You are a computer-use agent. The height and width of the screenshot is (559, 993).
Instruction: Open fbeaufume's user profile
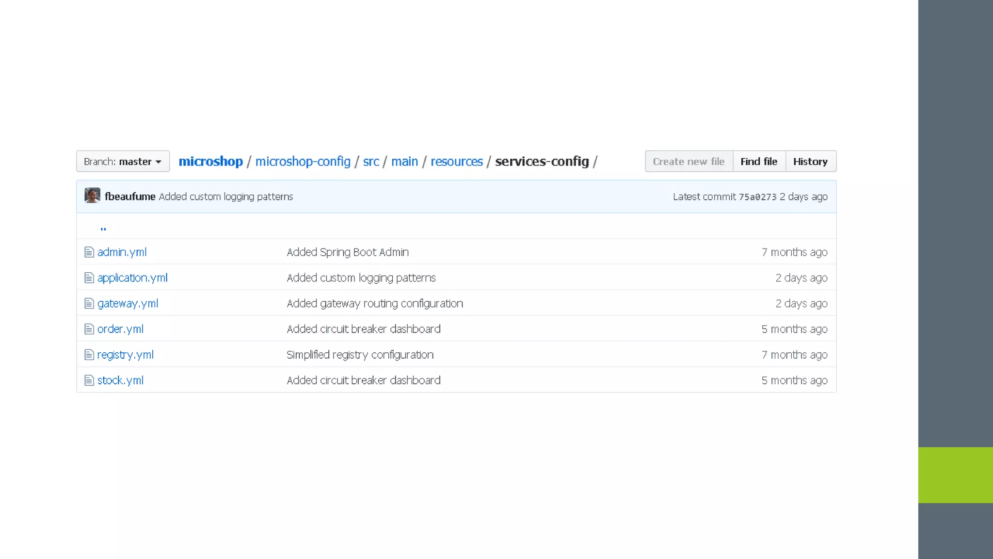tap(130, 197)
